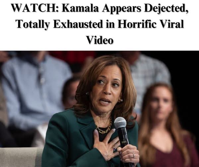This screenshot has width=199, height=167.
Task: Click the earring on the speaking woman
Action: (x=120, y=101)
